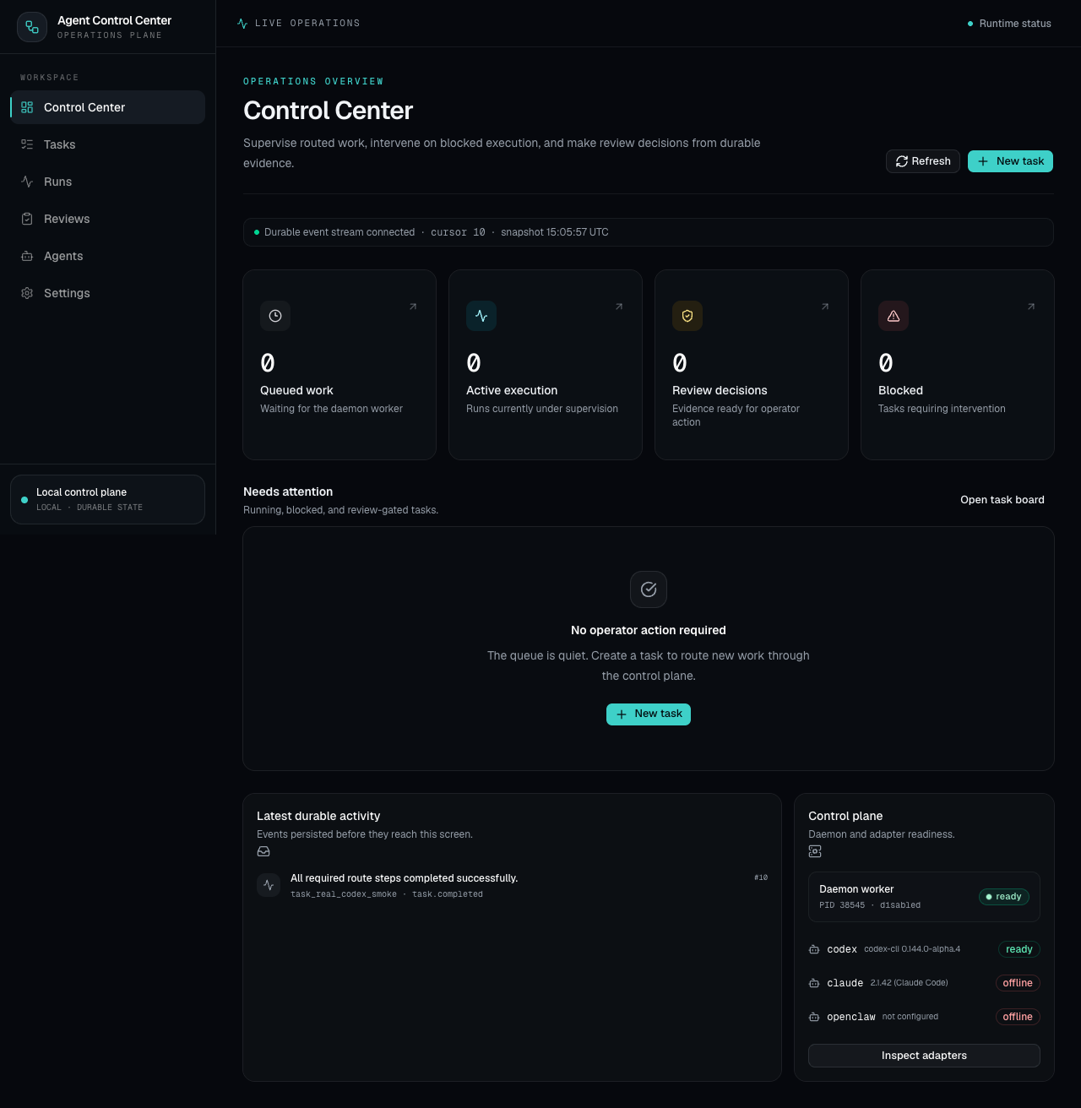Click the #10 event number
1081x1108 pixels.
[761, 877]
